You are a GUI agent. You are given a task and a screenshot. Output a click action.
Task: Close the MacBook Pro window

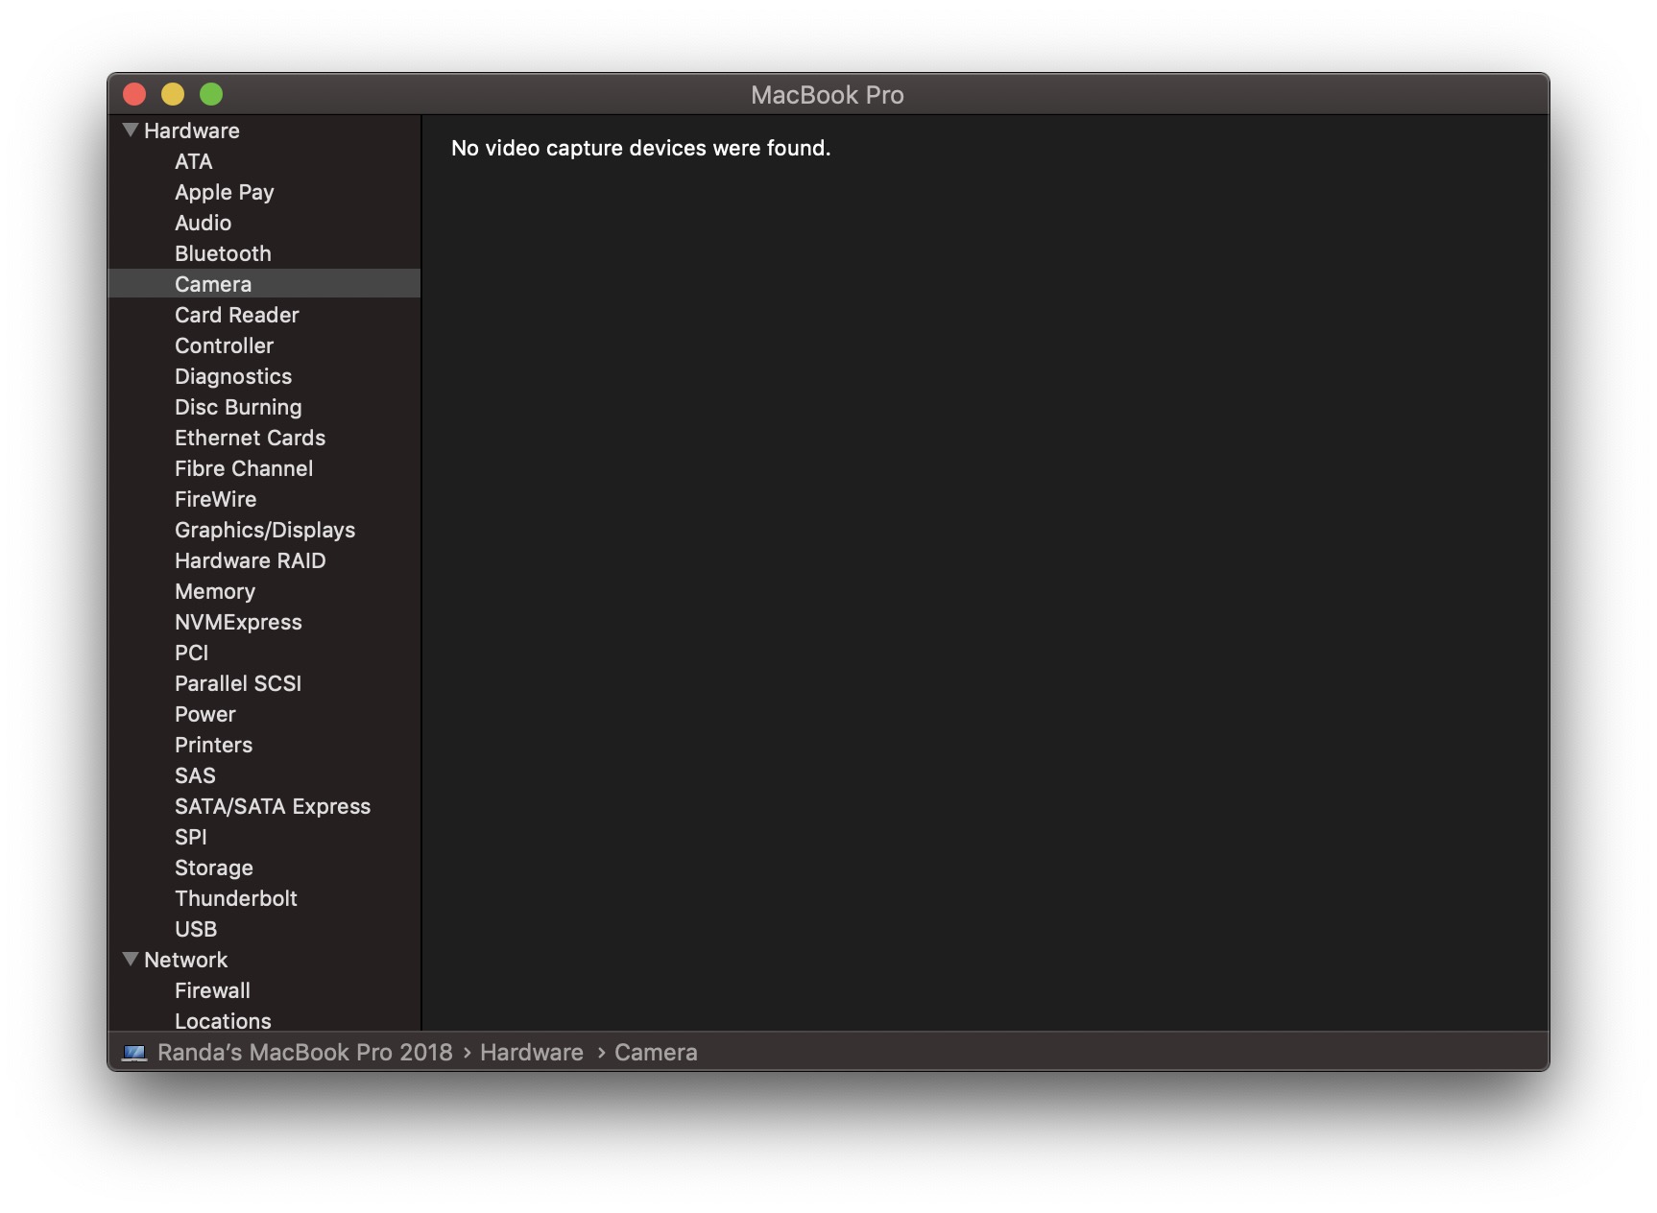point(134,94)
